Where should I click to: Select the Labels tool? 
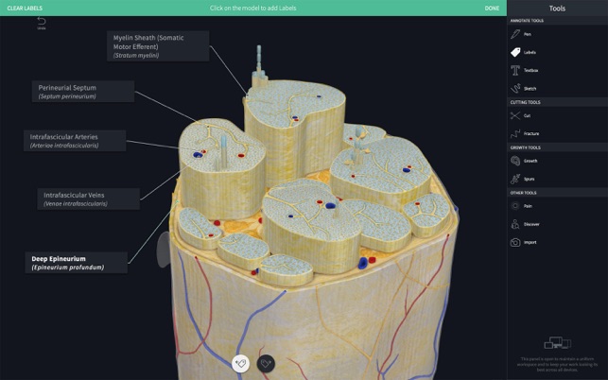click(530, 52)
